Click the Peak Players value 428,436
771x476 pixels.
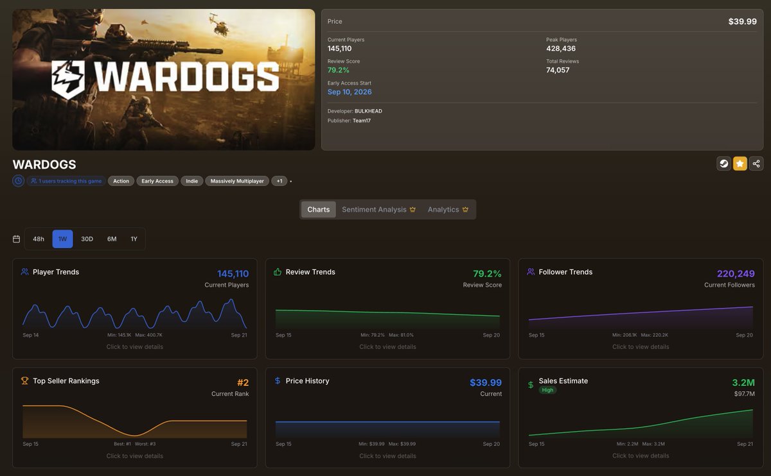click(x=561, y=49)
